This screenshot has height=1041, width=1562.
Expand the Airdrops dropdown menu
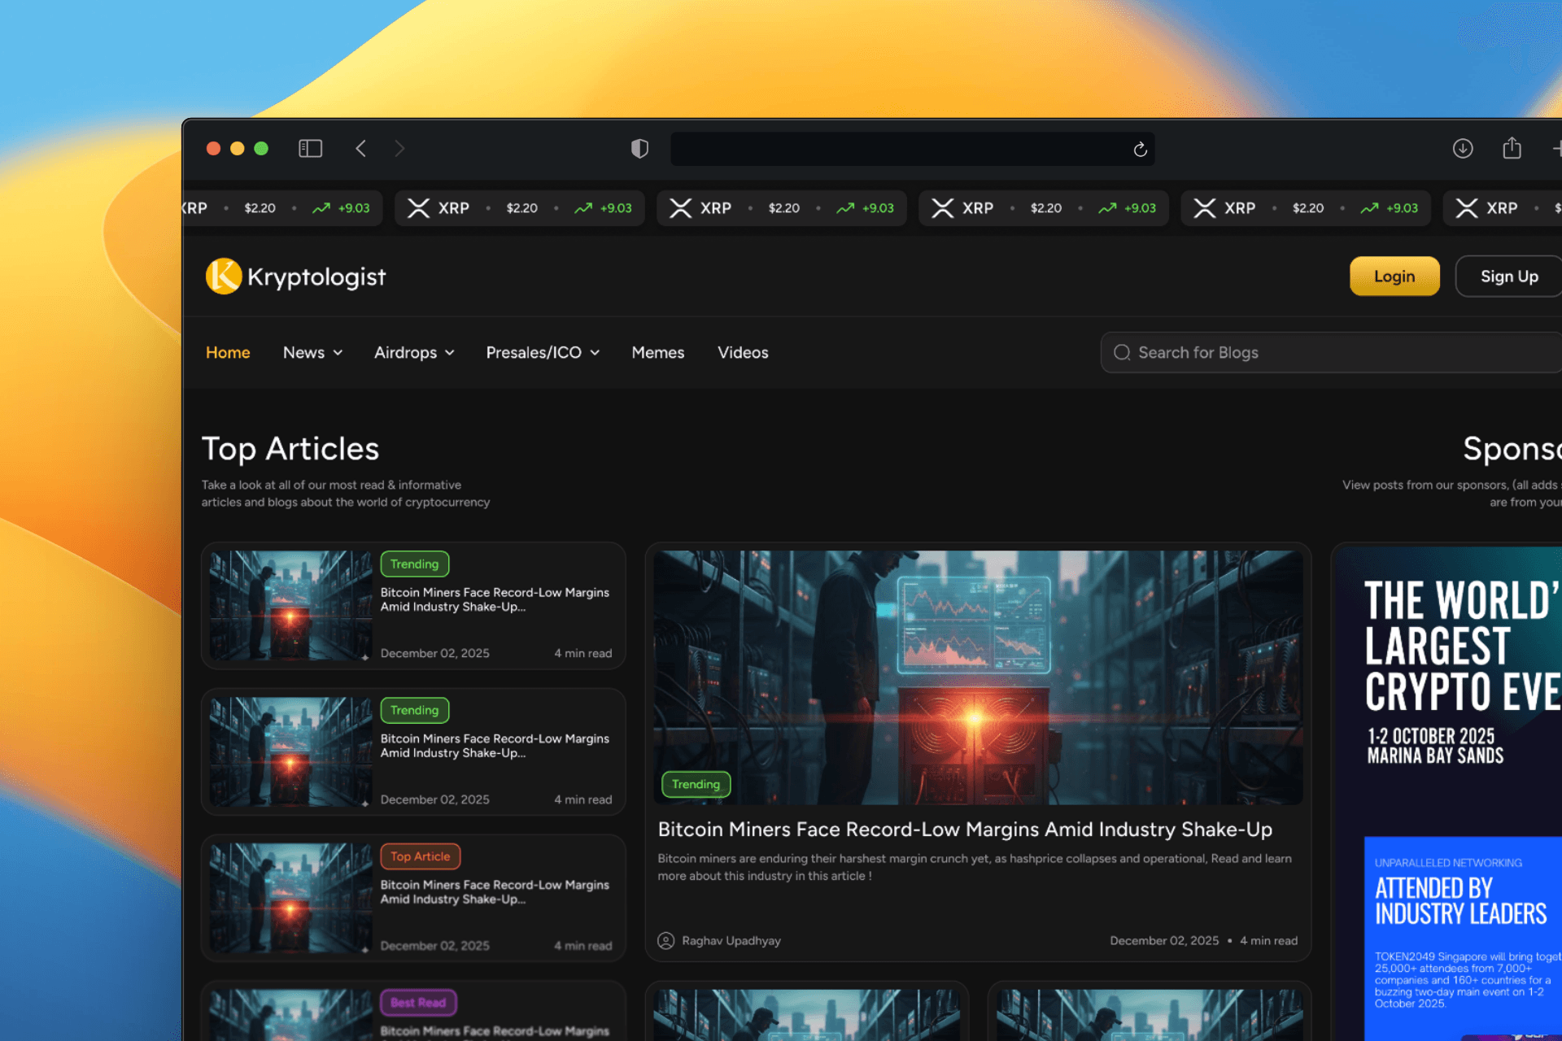tap(413, 352)
